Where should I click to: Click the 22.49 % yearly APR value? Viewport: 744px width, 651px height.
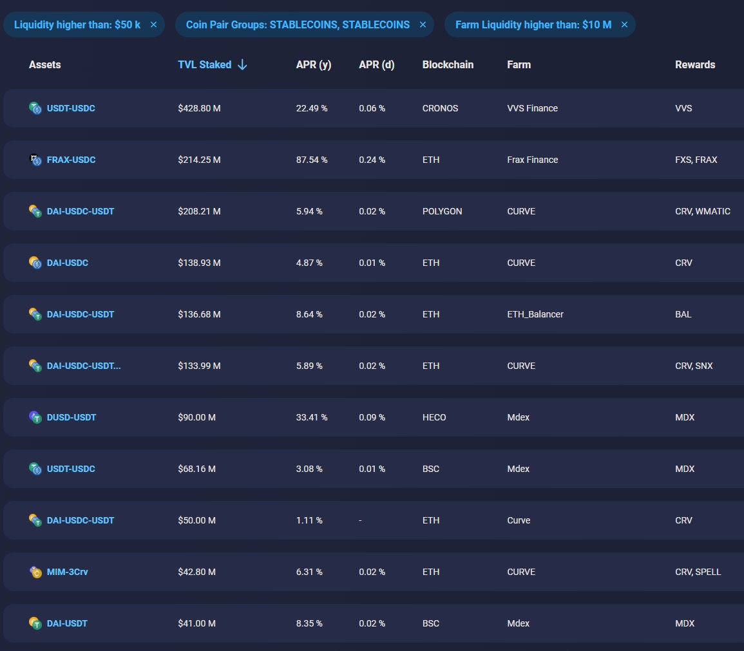pyautogui.click(x=312, y=108)
